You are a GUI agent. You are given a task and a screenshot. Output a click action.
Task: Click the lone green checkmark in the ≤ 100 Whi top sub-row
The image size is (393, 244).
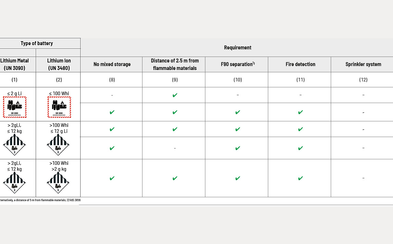[175, 95]
